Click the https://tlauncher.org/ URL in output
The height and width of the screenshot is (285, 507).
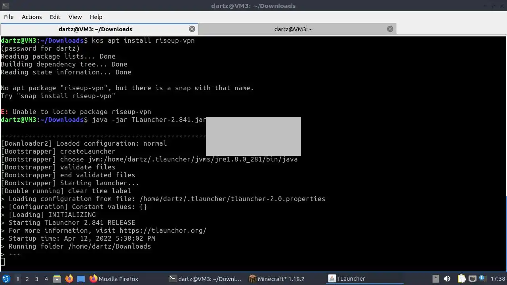(x=163, y=230)
